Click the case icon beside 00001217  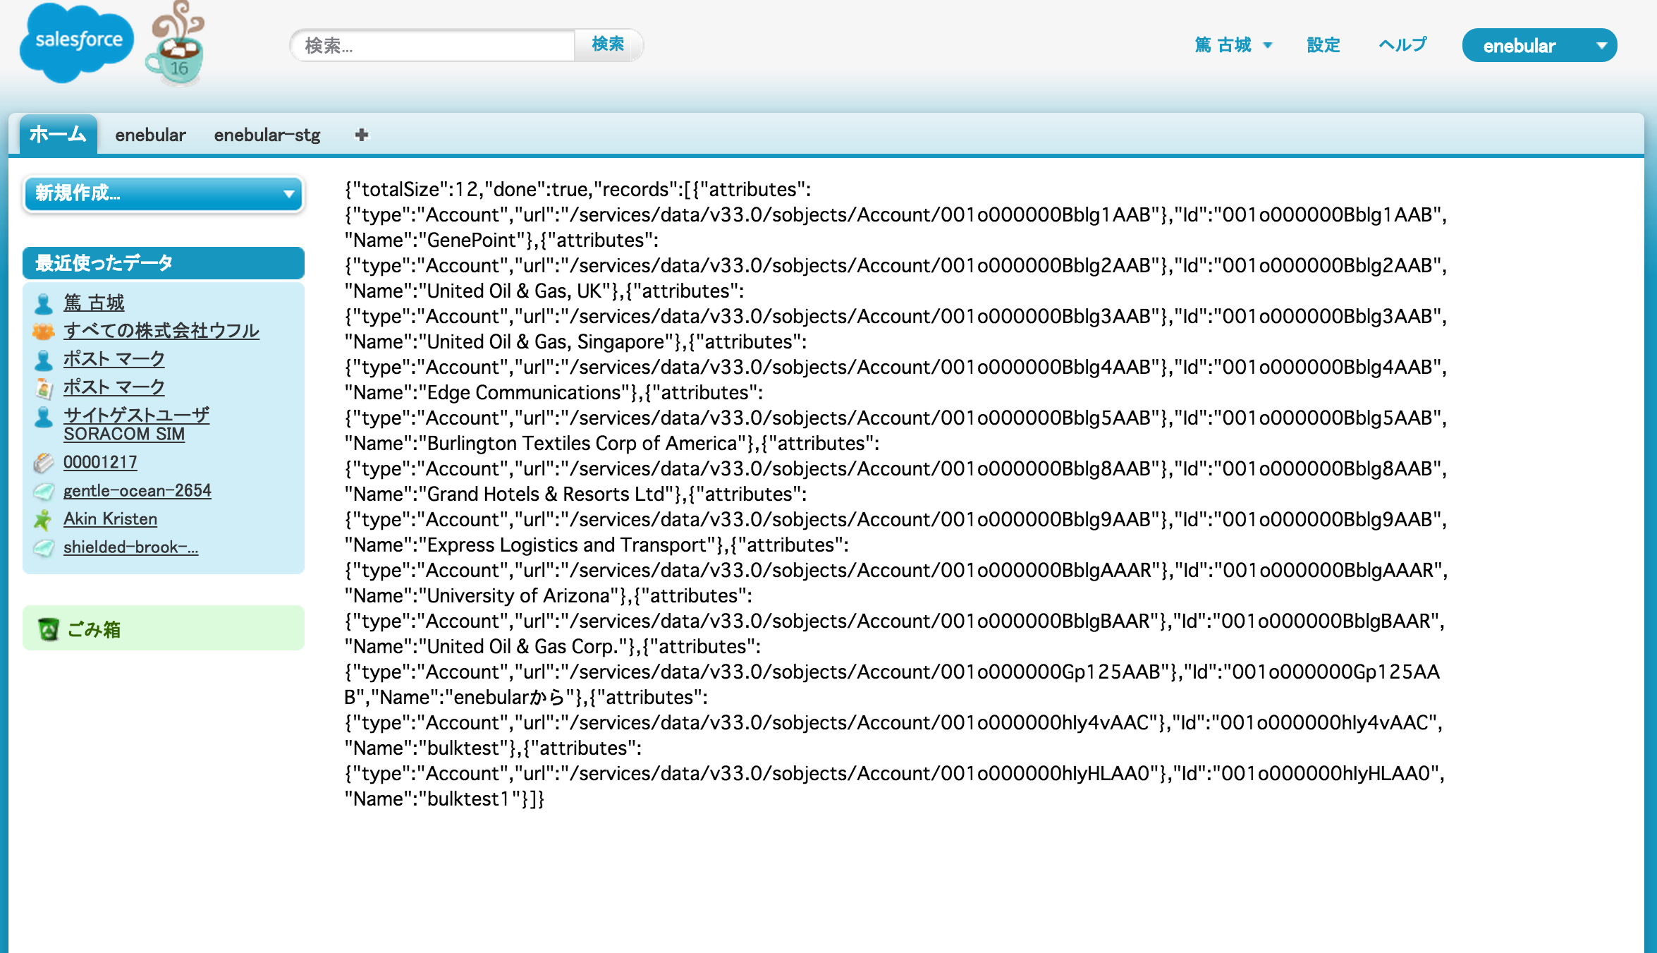(x=44, y=463)
